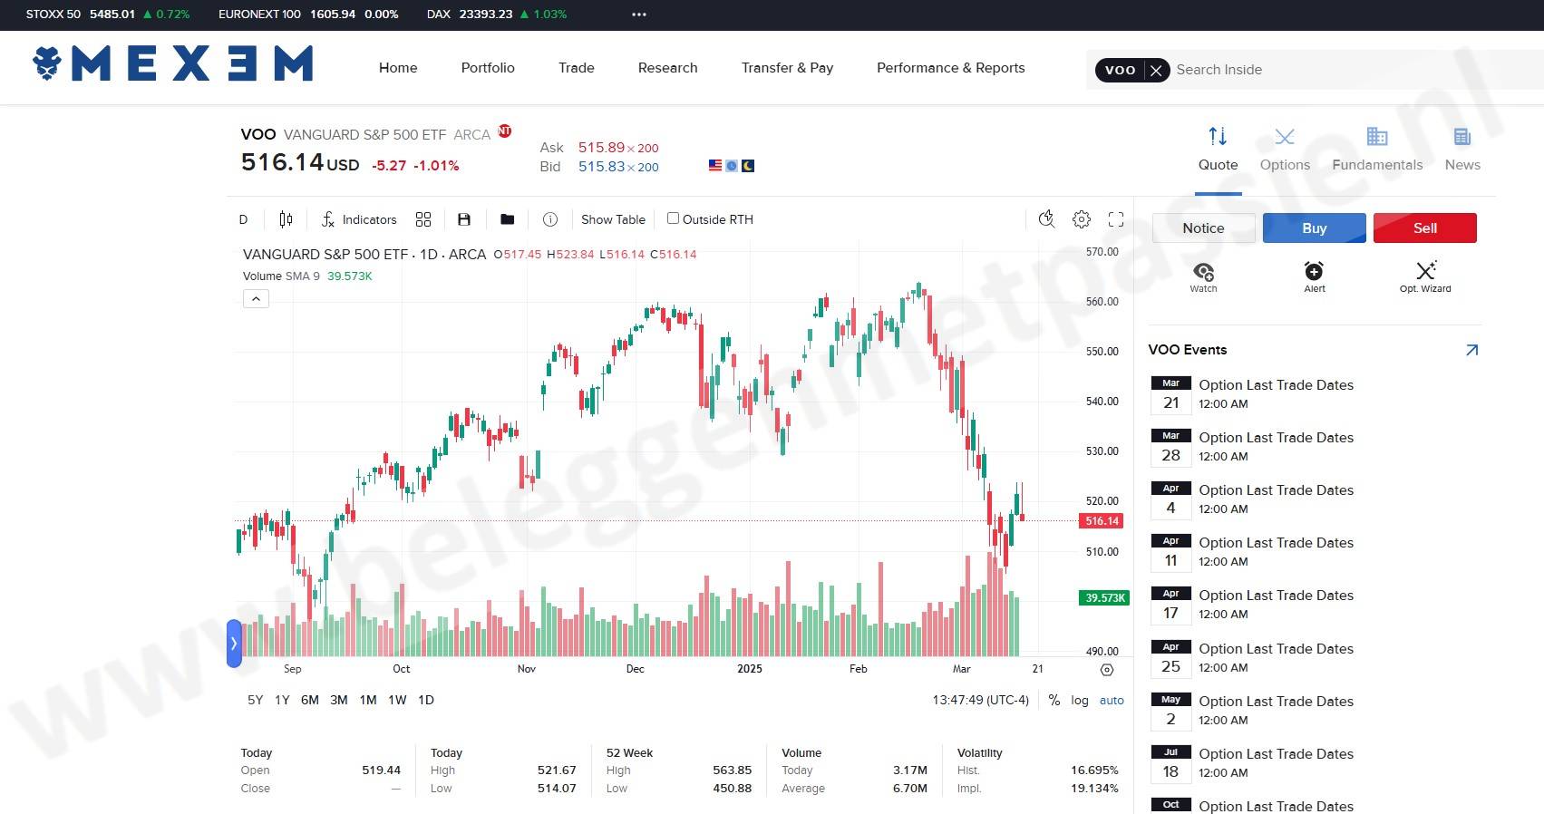This screenshot has width=1544, height=814.
Task: Open the candlestick chart type selector
Action: point(286,219)
